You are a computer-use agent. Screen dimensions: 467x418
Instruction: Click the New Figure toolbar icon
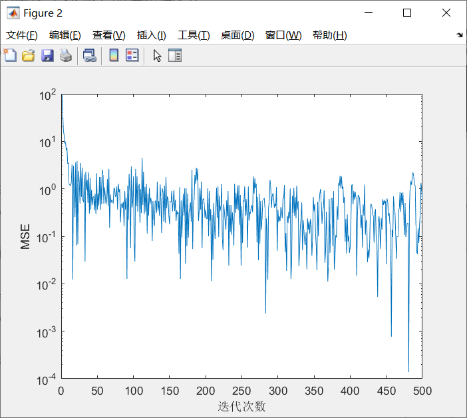click(11, 55)
